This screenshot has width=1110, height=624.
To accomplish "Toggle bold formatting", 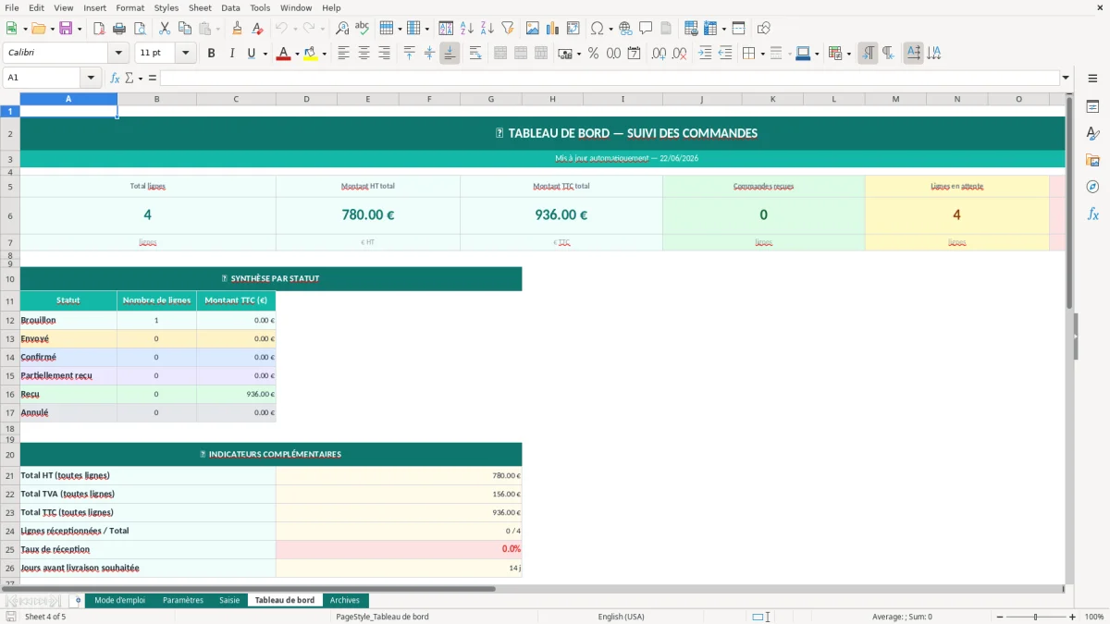I will click(211, 54).
